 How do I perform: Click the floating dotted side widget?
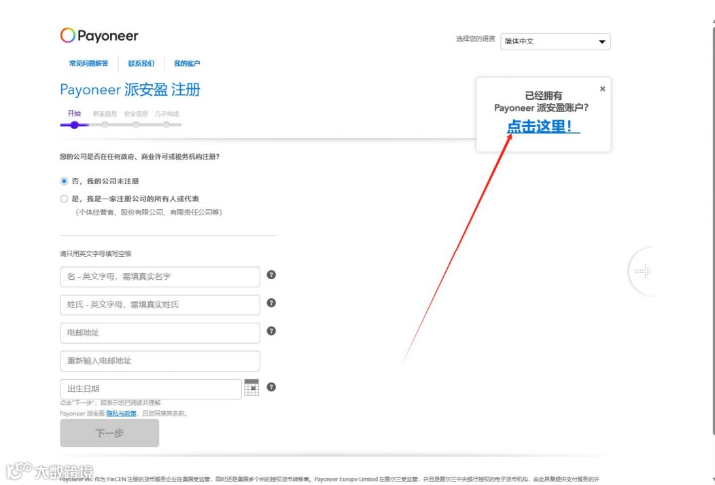pos(642,272)
